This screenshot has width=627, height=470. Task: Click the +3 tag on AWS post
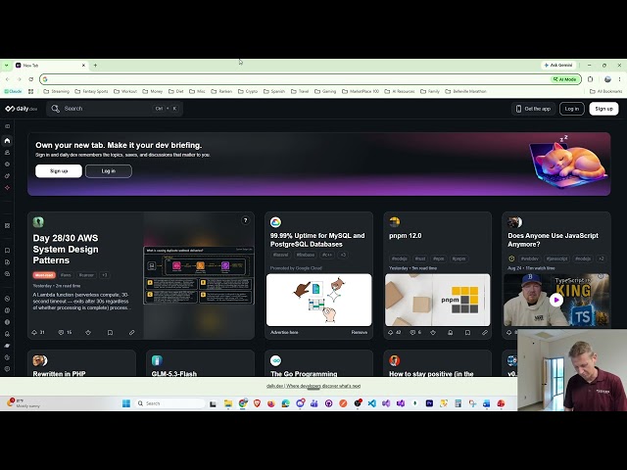(105, 275)
